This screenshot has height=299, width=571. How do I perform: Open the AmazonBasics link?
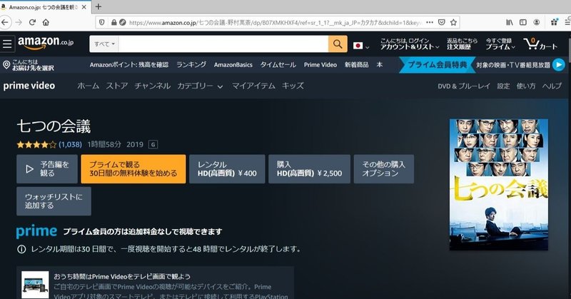tap(233, 65)
